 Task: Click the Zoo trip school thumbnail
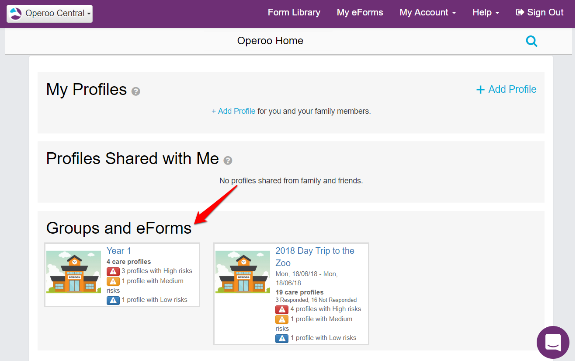243,272
